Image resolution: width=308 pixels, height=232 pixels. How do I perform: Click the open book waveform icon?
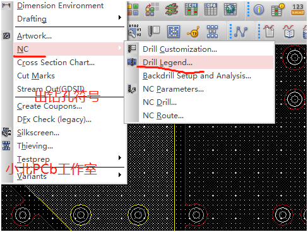(289, 32)
